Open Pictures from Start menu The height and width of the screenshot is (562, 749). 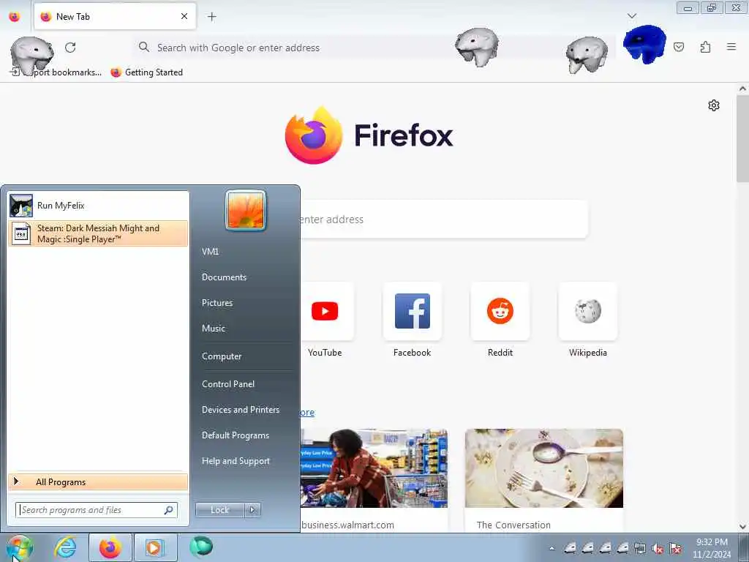coord(217,303)
